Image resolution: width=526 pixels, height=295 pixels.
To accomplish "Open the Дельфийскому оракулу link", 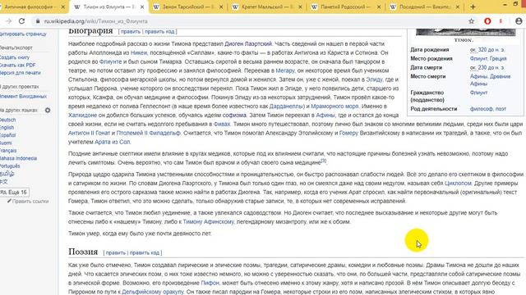I will (153, 292).
